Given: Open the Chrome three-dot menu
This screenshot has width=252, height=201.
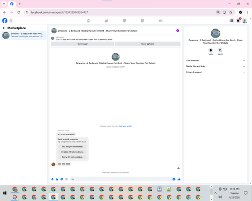Looking at the screenshot, I should pos(247,12).
